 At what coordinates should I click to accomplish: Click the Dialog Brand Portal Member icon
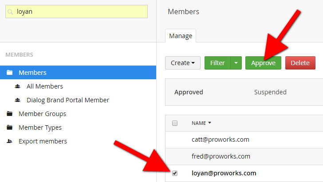(18, 100)
